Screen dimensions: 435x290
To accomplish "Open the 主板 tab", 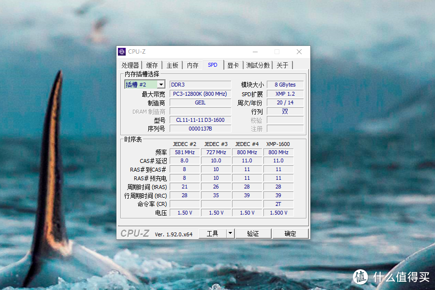I will tap(172, 65).
